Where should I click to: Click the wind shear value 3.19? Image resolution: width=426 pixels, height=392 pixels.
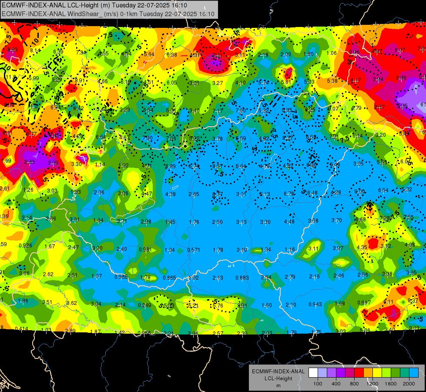[242, 250]
